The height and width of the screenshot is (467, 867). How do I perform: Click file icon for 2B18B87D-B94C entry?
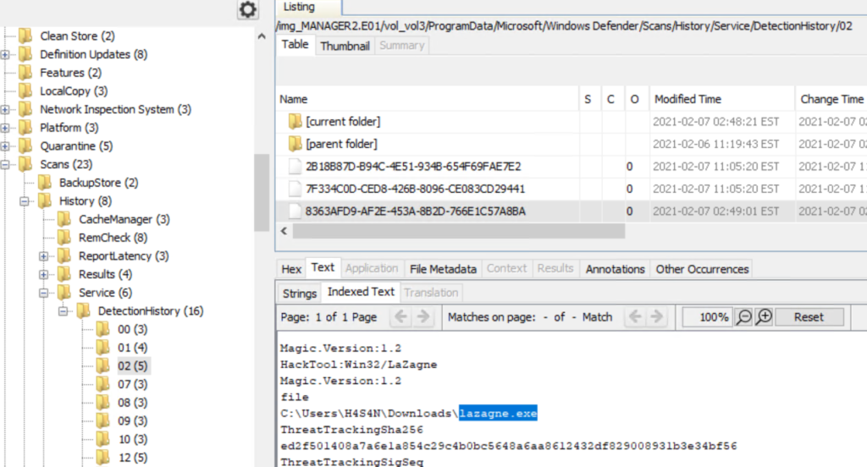click(x=295, y=166)
